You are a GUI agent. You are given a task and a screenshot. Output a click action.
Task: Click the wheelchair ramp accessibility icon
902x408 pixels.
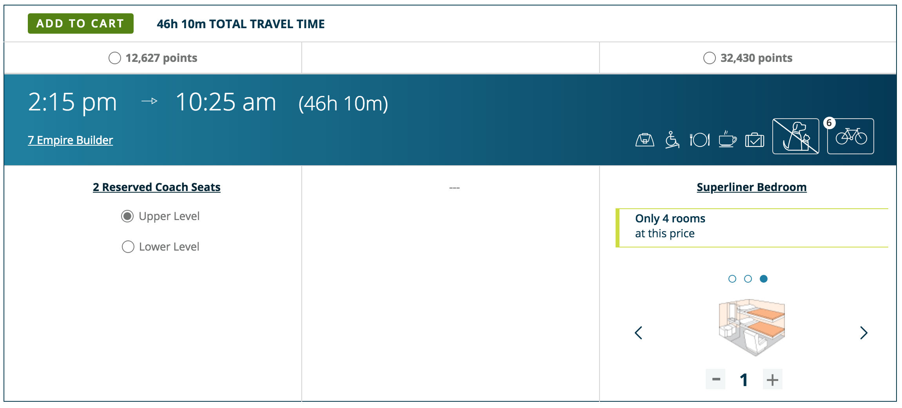pyautogui.click(x=672, y=140)
